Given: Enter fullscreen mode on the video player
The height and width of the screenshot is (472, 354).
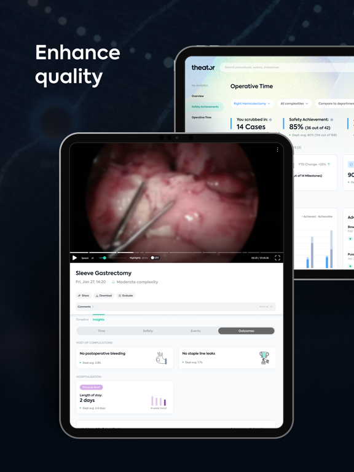Looking at the screenshot, I should click(277, 258).
